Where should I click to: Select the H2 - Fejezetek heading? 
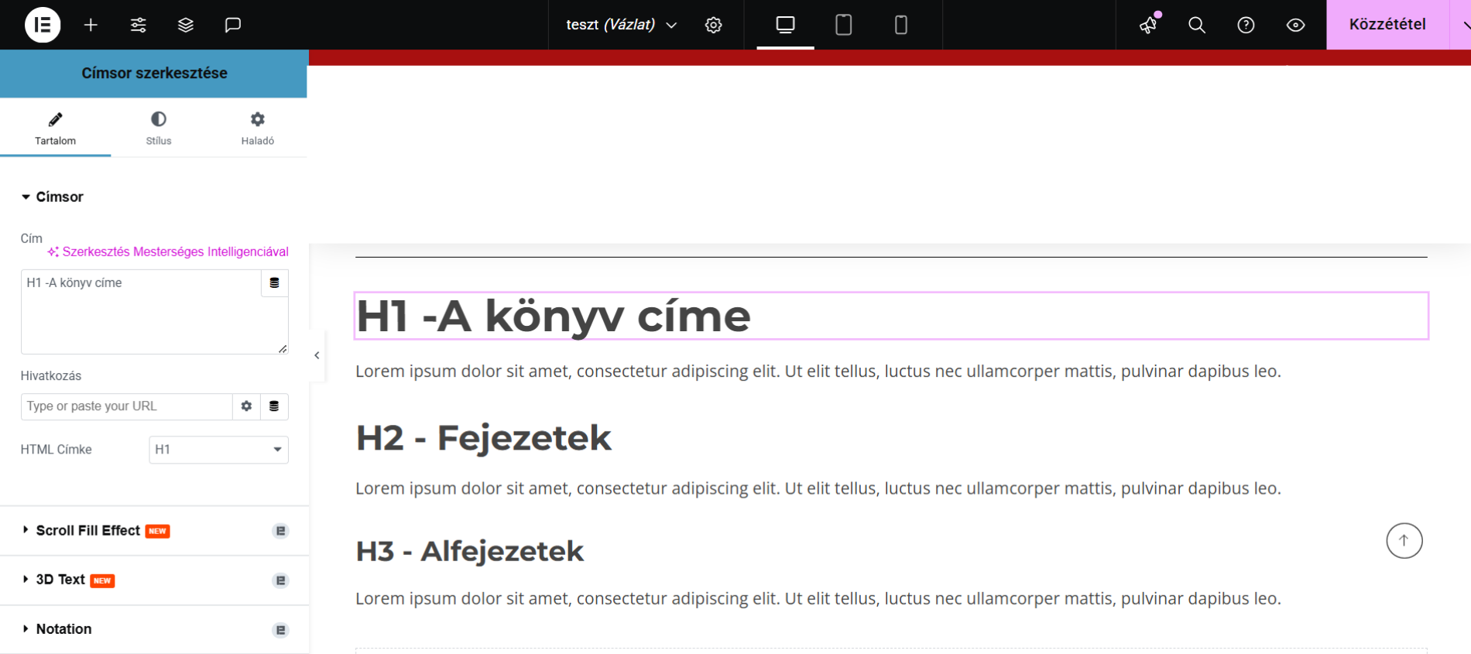[484, 438]
